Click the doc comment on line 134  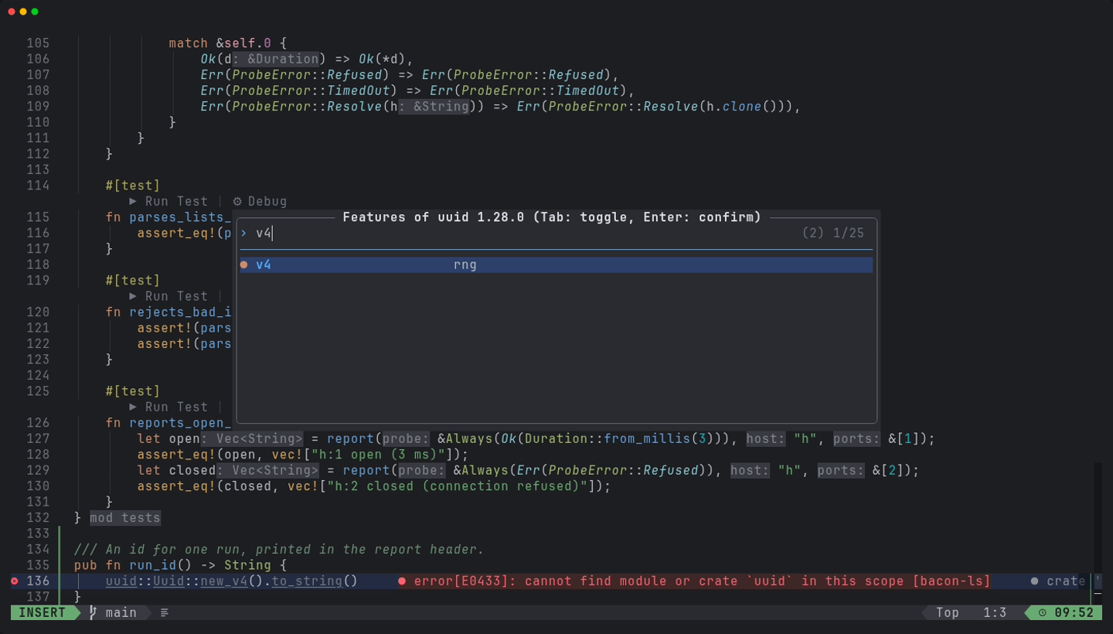tap(279, 550)
